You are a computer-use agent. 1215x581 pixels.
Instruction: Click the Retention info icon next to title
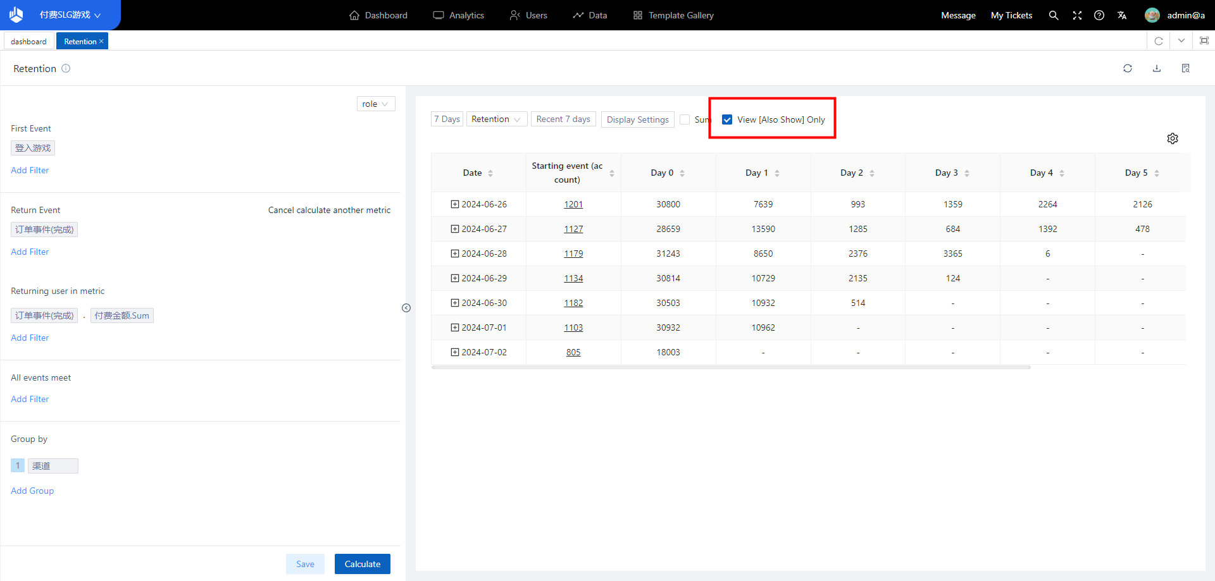(x=66, y=68)
